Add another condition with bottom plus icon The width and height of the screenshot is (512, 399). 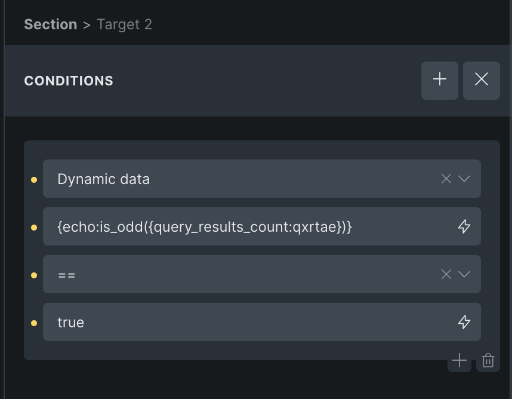tap(459, 360)
